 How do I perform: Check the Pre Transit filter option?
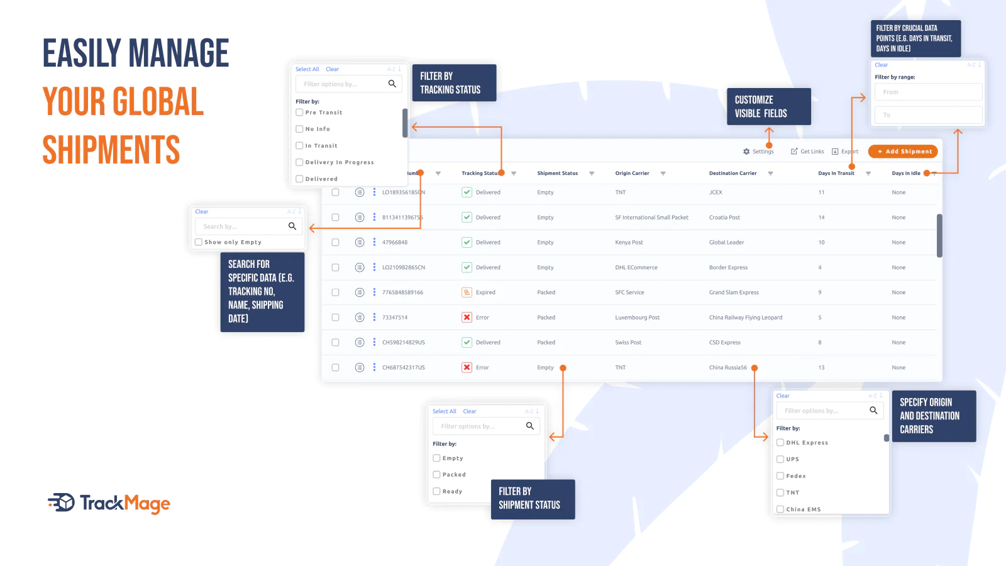tap(299, 113)
